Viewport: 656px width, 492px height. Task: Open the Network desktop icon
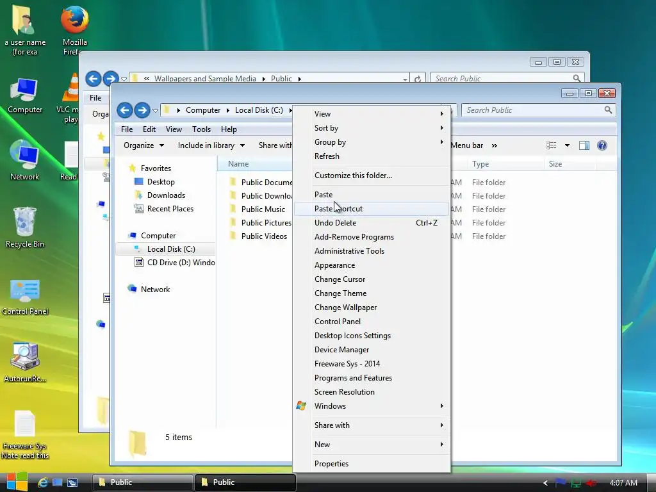(25, 160)
